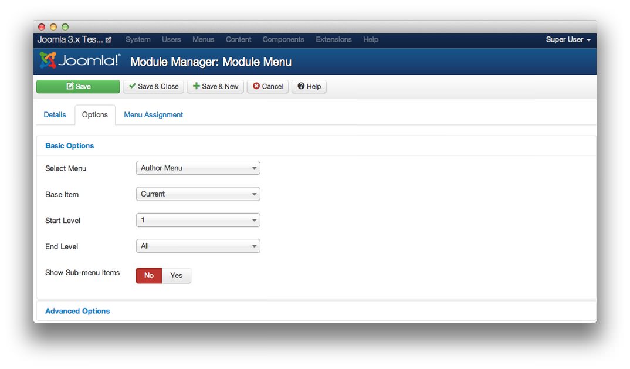Open the Extensions menu
Screen dimensions: 630x369
click(x=333, y=39)
